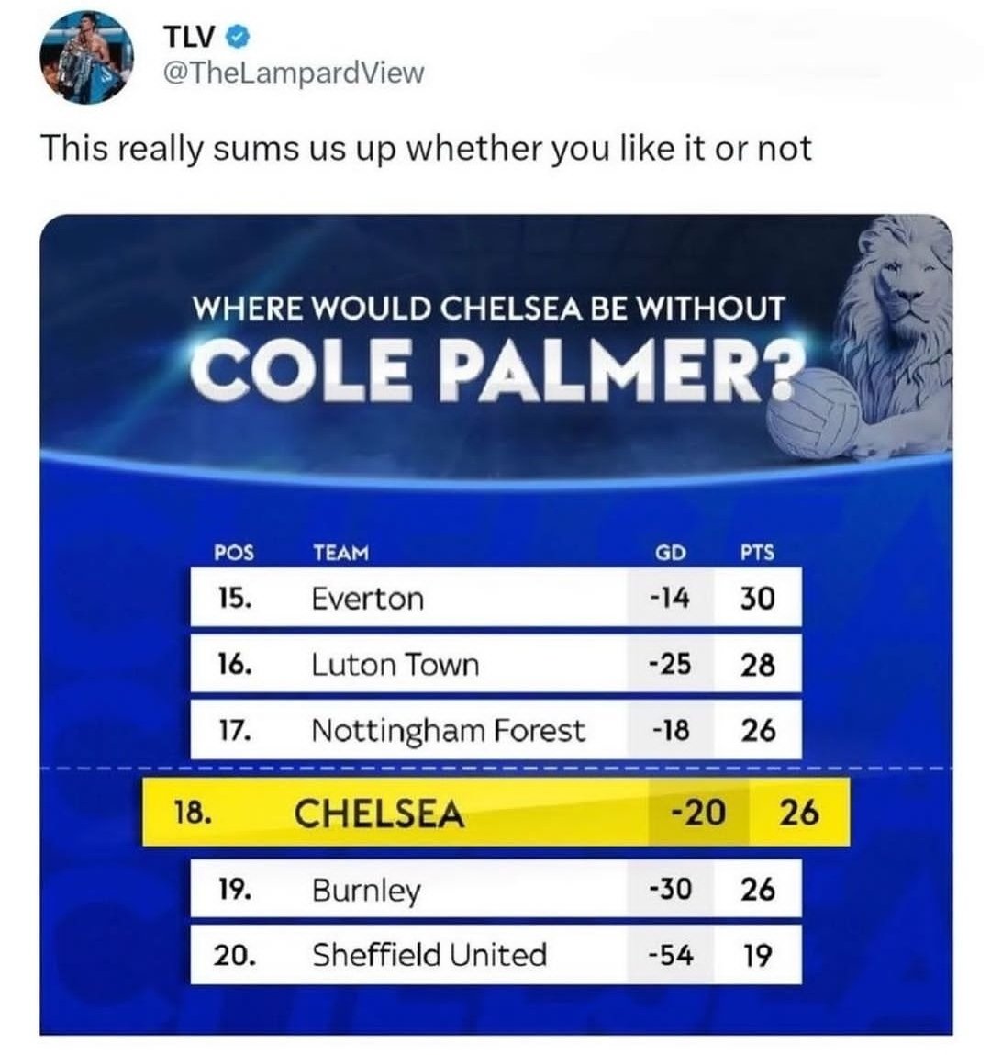Select the highlighted Chelsea row

pos(496,812)
